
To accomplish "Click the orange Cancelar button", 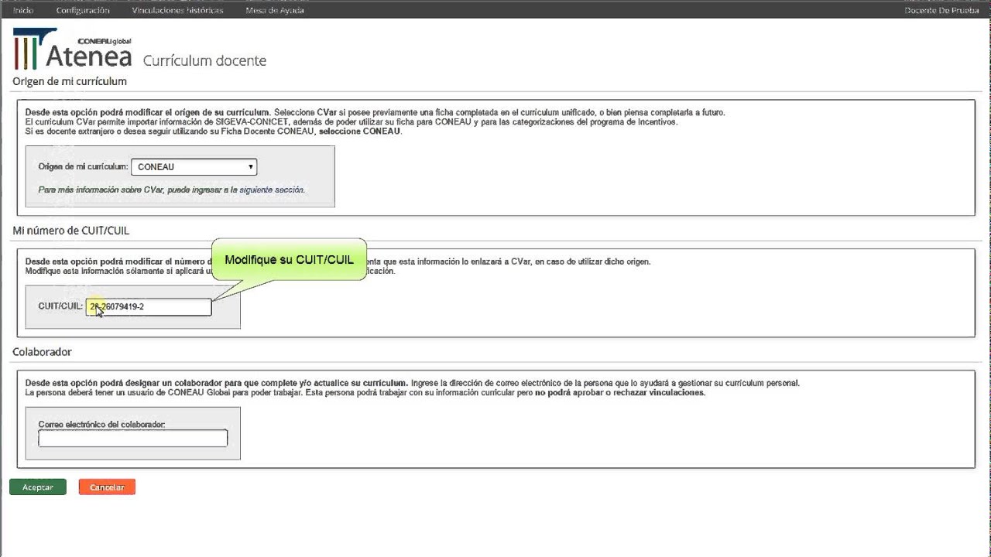I will click(107, 487).
